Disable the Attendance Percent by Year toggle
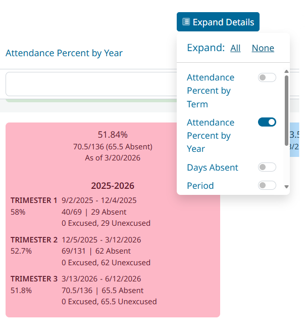The height and width of the screenshot is (327, 306). [x=267, y=122]
